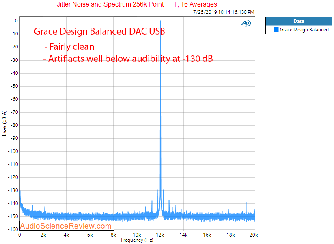Click the -160 level tick label
The image size is (334, 244).
click(13, 229)
